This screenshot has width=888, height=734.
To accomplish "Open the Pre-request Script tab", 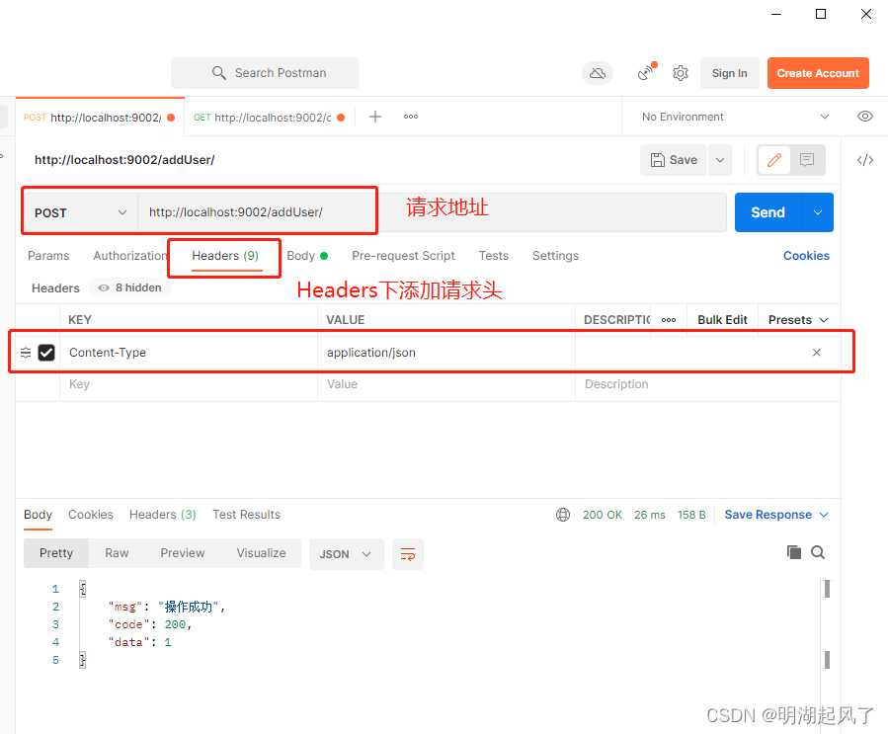I will (403, 256).
